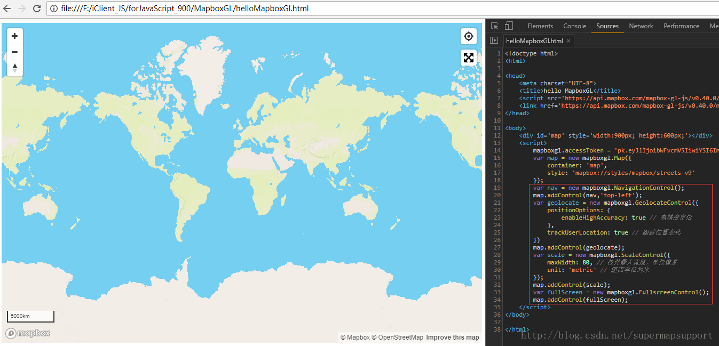Reset map bearing with compass button
This screenshot has height=346, width=719.
click(14, 68)
